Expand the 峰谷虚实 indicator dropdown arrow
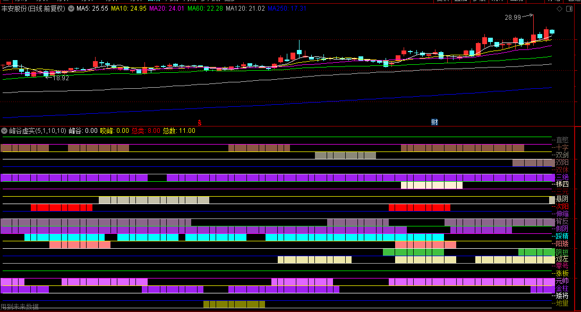This screenshot has height=312, width=581. click(x=4, y=131)
